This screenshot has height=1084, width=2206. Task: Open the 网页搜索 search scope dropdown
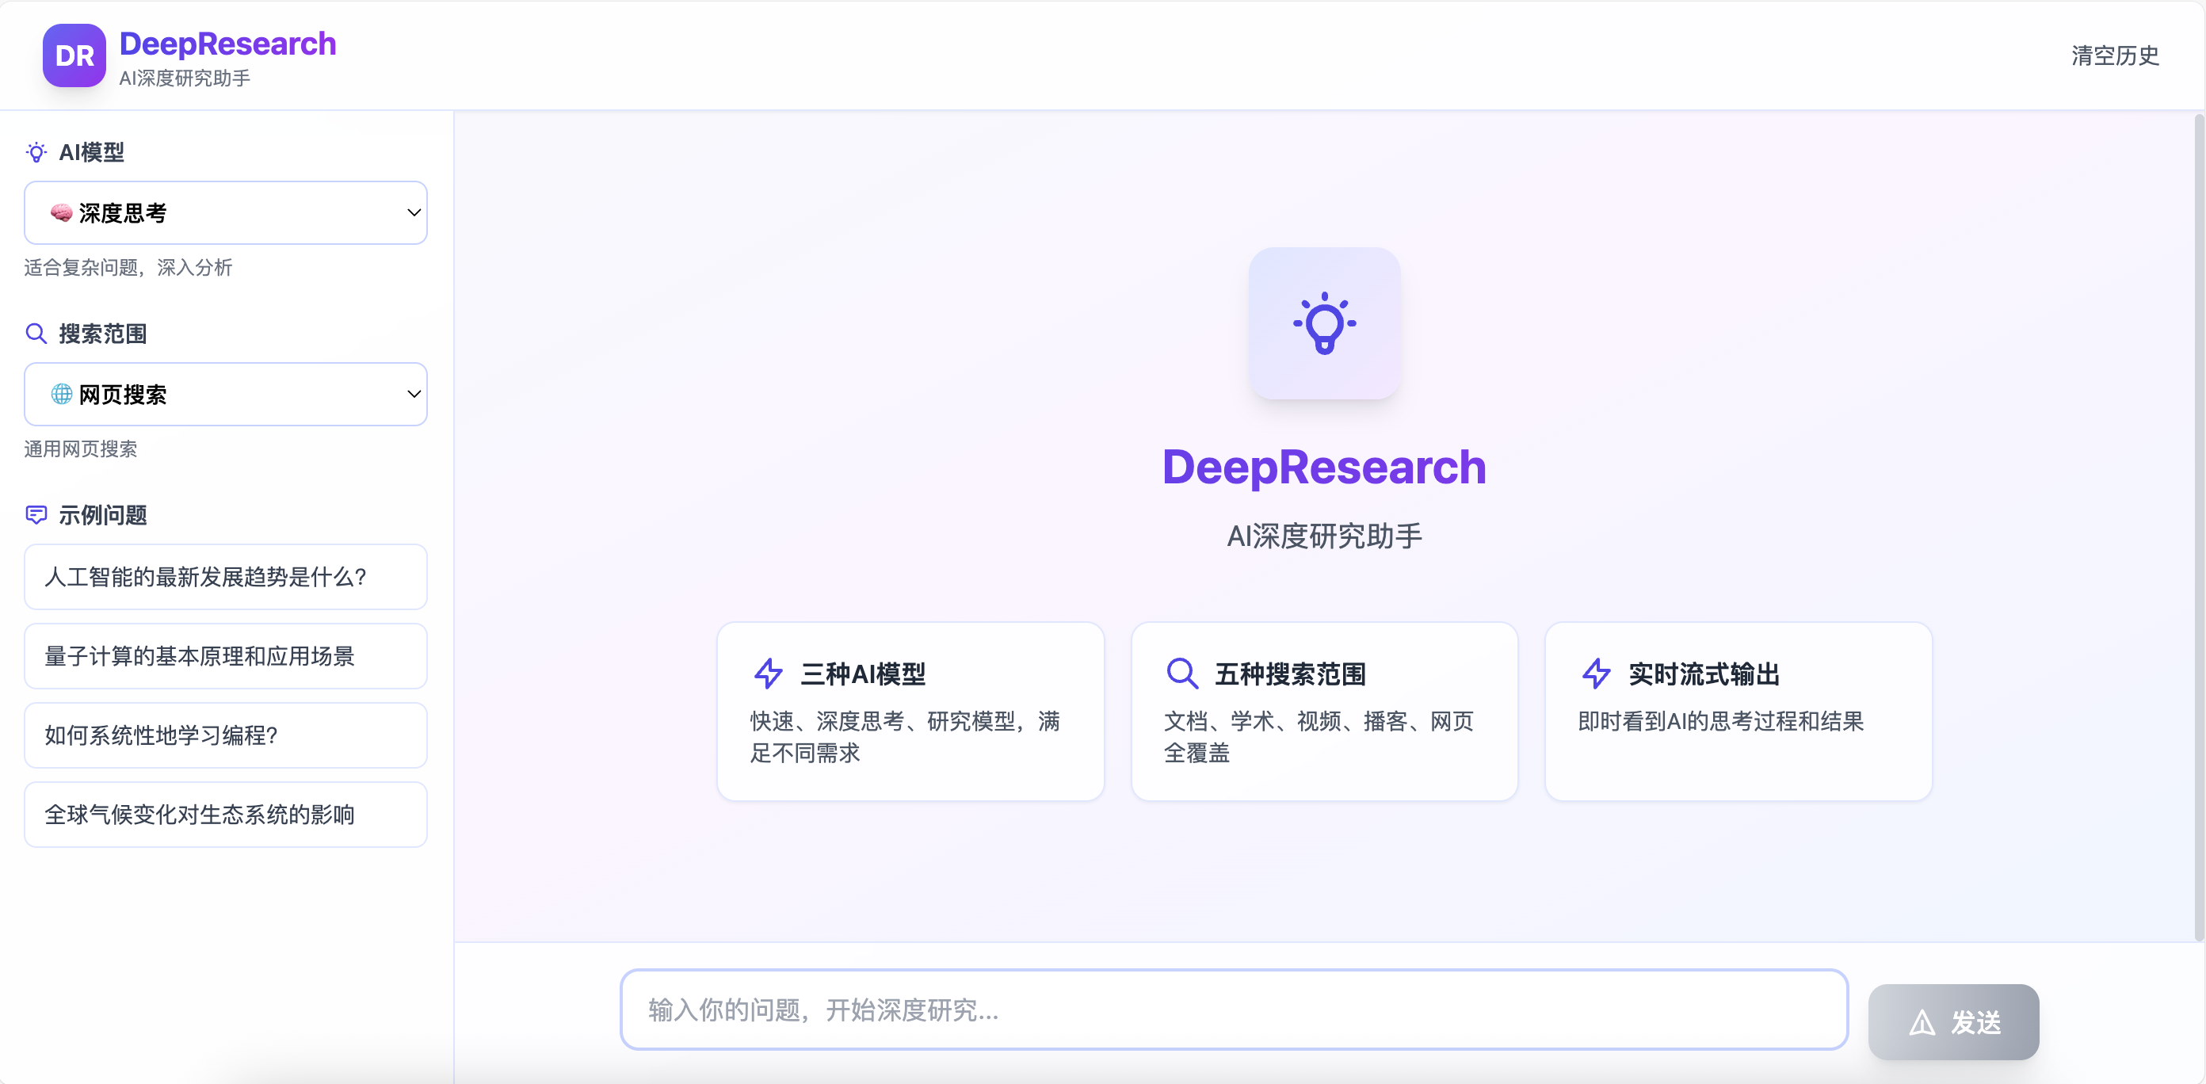[225, 394]
